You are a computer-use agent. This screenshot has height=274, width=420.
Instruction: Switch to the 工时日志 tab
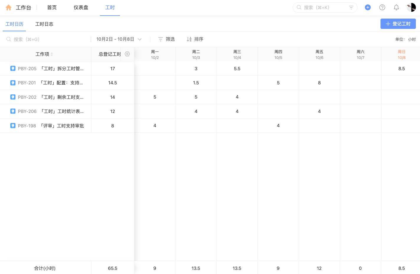[44, 24]
